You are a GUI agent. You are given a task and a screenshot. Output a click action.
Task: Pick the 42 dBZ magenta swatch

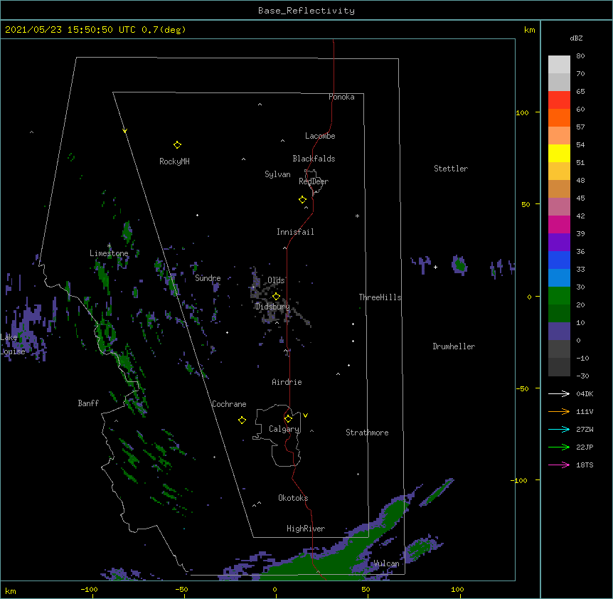pos(559,224)
